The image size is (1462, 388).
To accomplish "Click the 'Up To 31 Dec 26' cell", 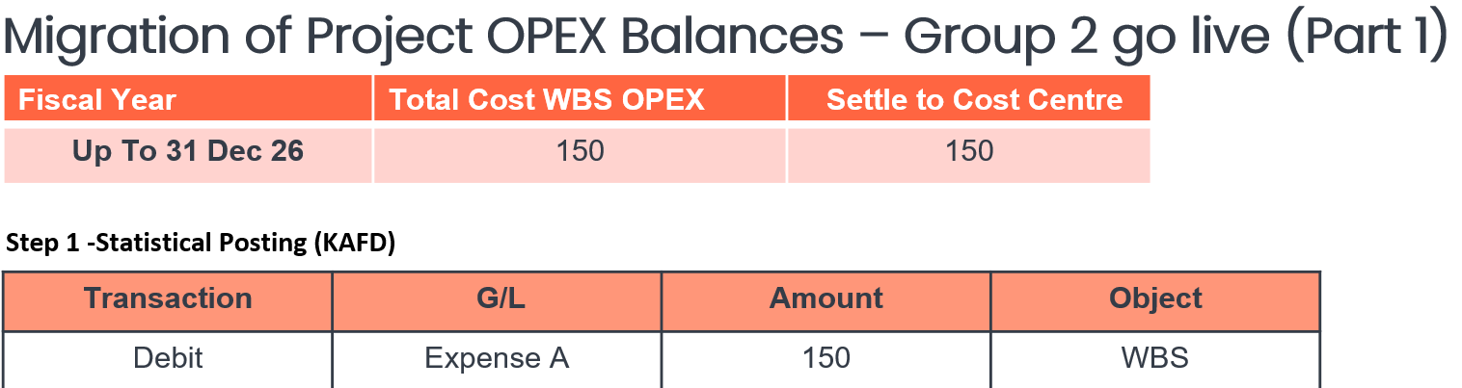I will point(188,151).
